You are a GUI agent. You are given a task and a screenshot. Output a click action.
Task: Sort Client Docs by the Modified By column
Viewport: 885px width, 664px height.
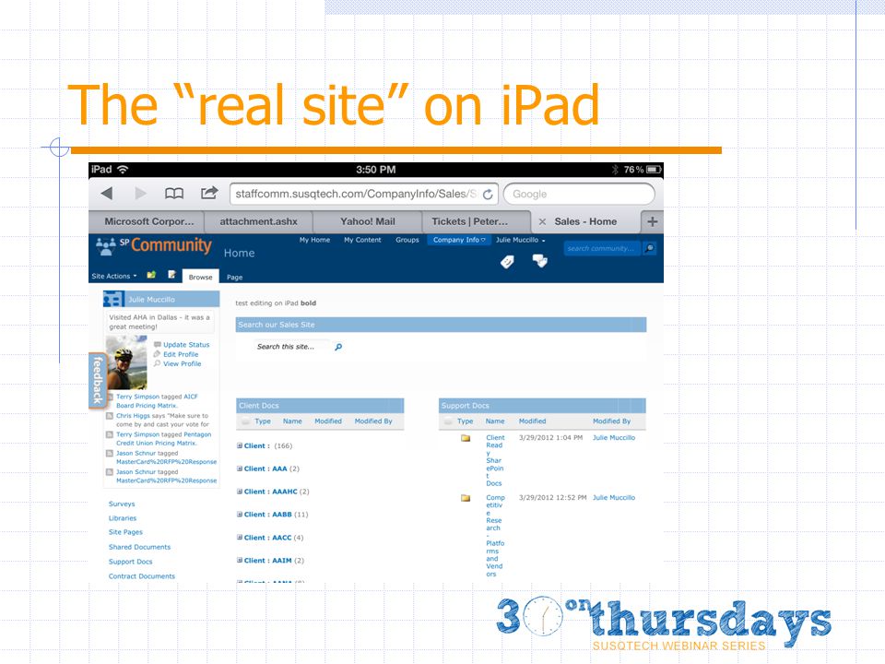coord(373,421)
